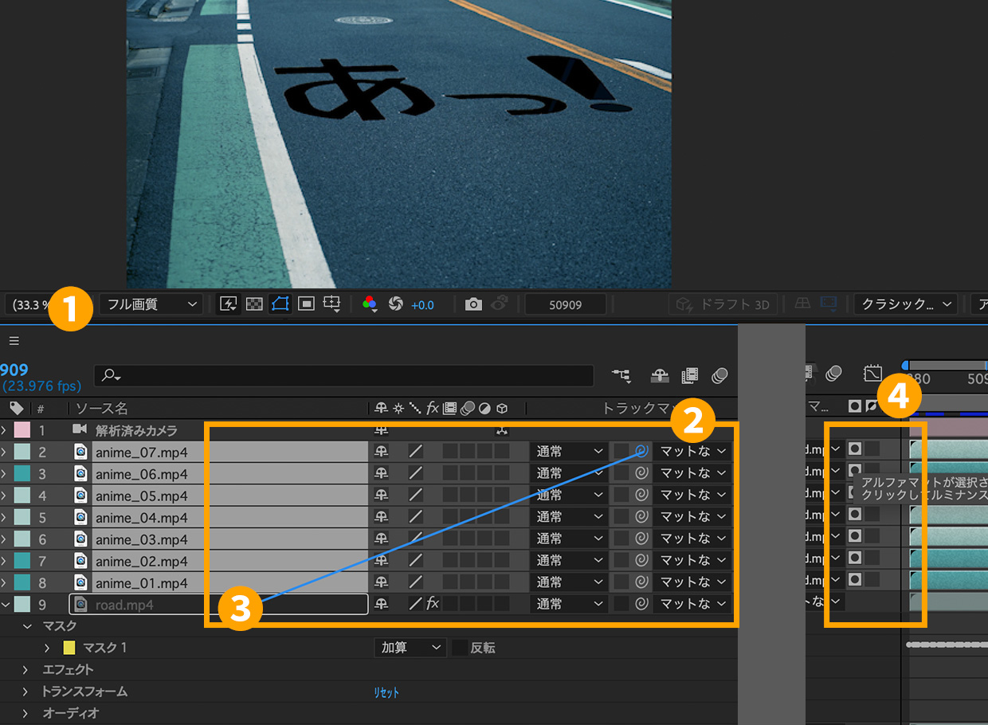The image size is (988, 725).
Task: Open the composition mini-flowchart icon
Action: click(x=622, y=375)
